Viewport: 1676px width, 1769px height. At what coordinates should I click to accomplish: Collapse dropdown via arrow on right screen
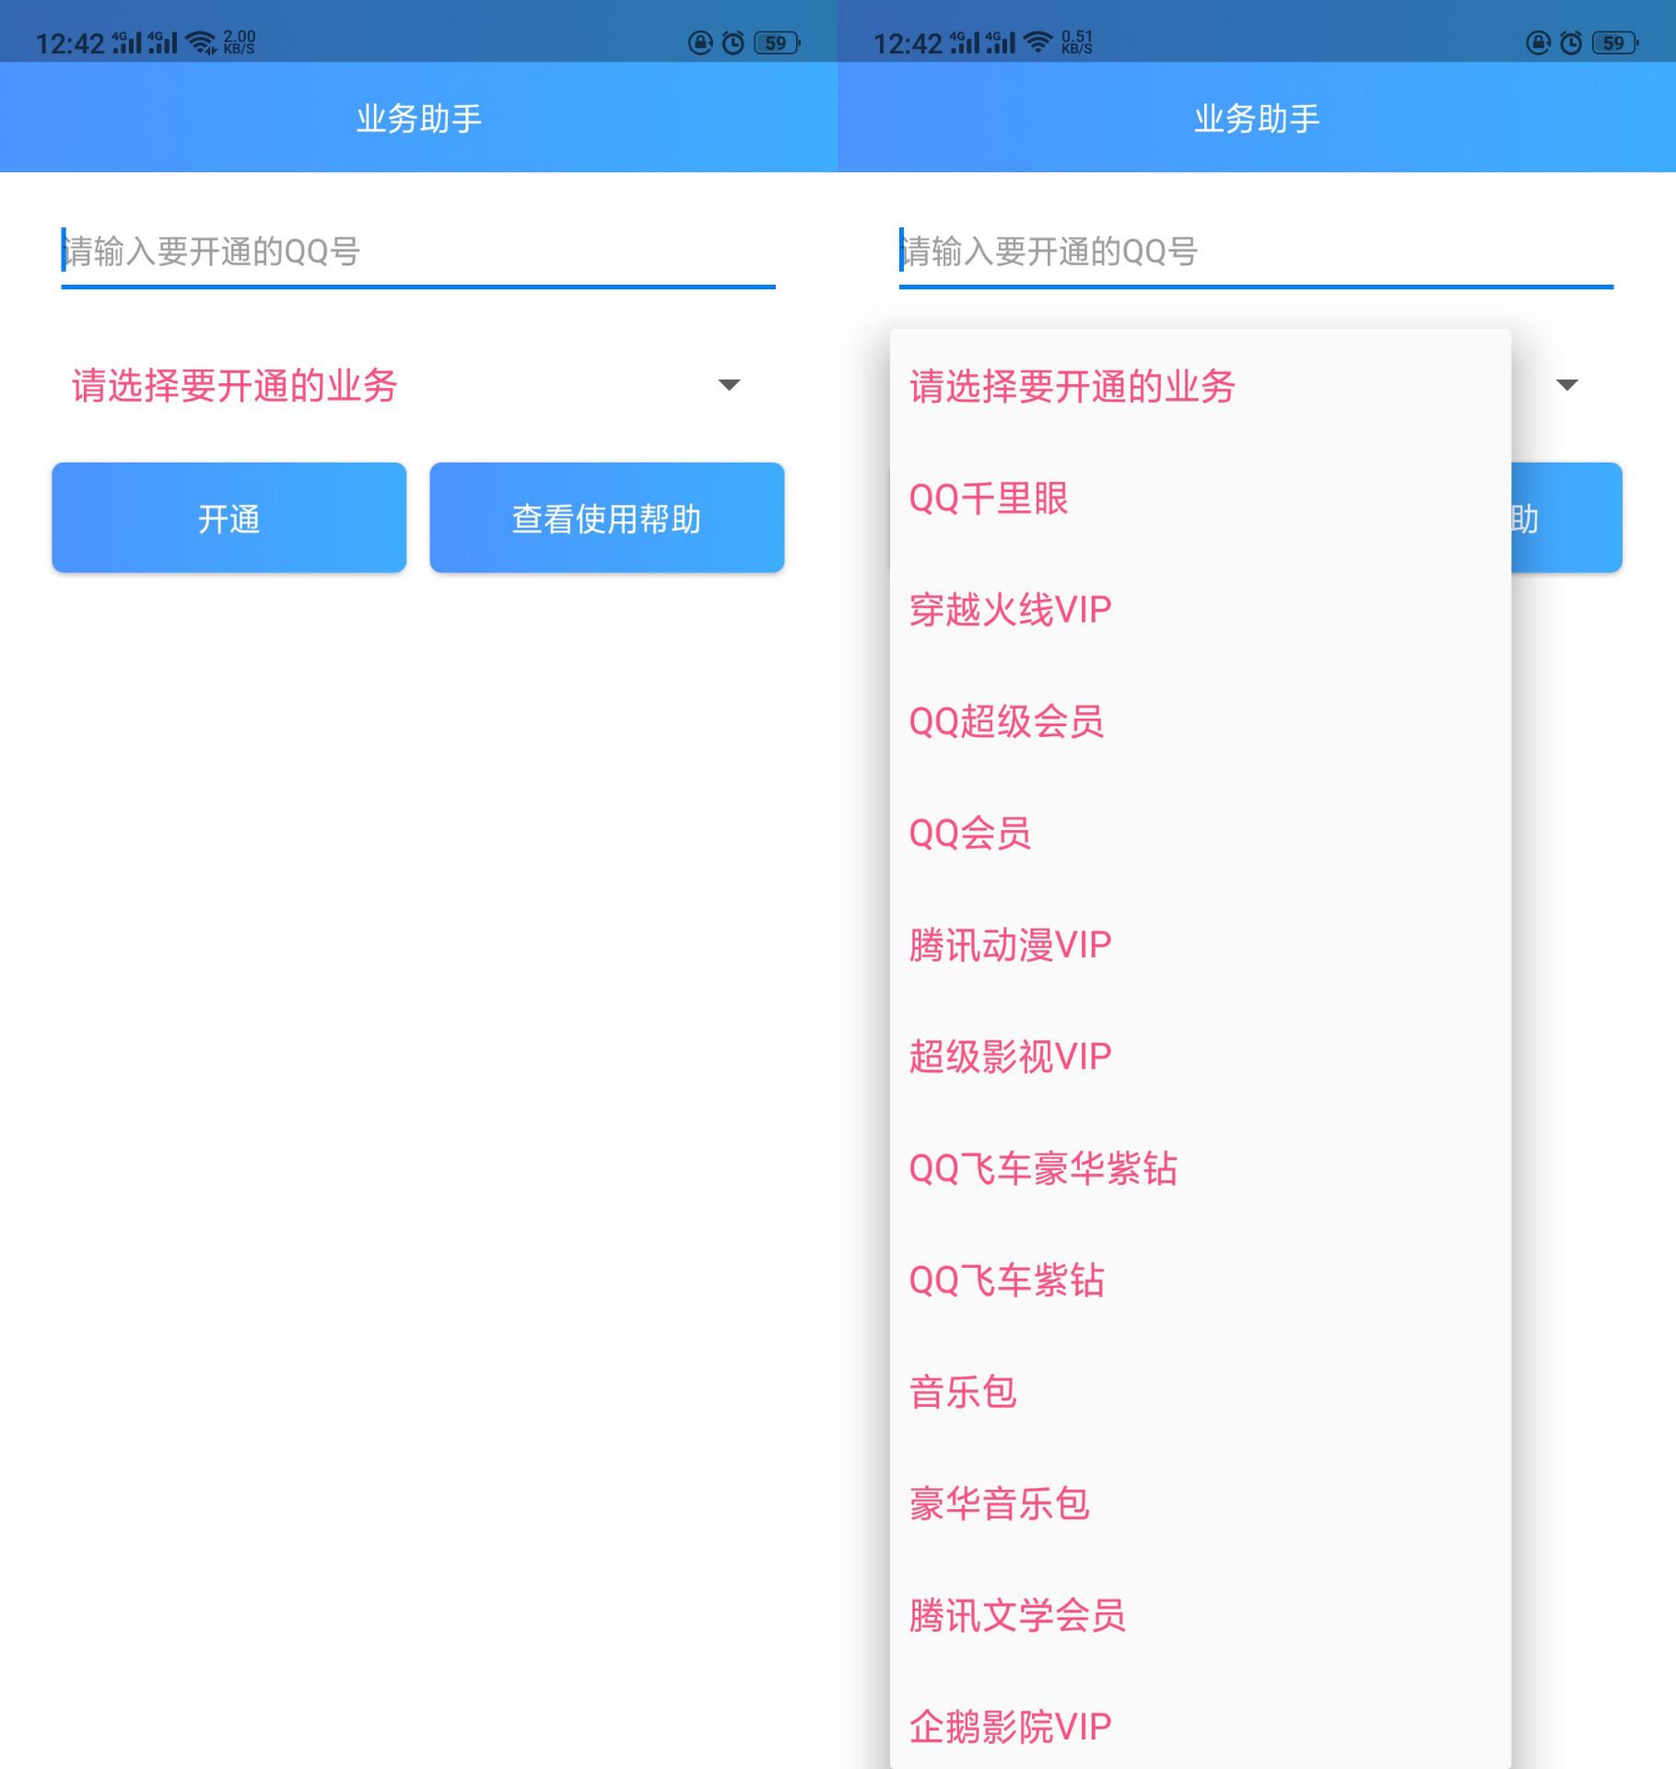click(x=1566, y=385)
